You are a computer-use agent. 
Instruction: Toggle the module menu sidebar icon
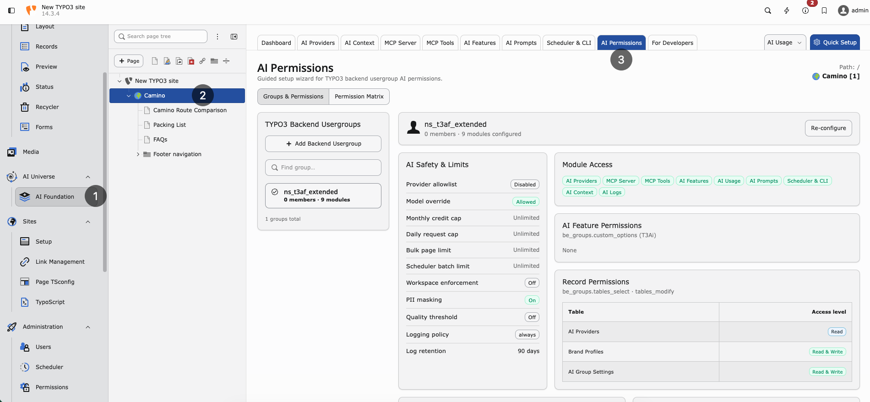(11, 11)
